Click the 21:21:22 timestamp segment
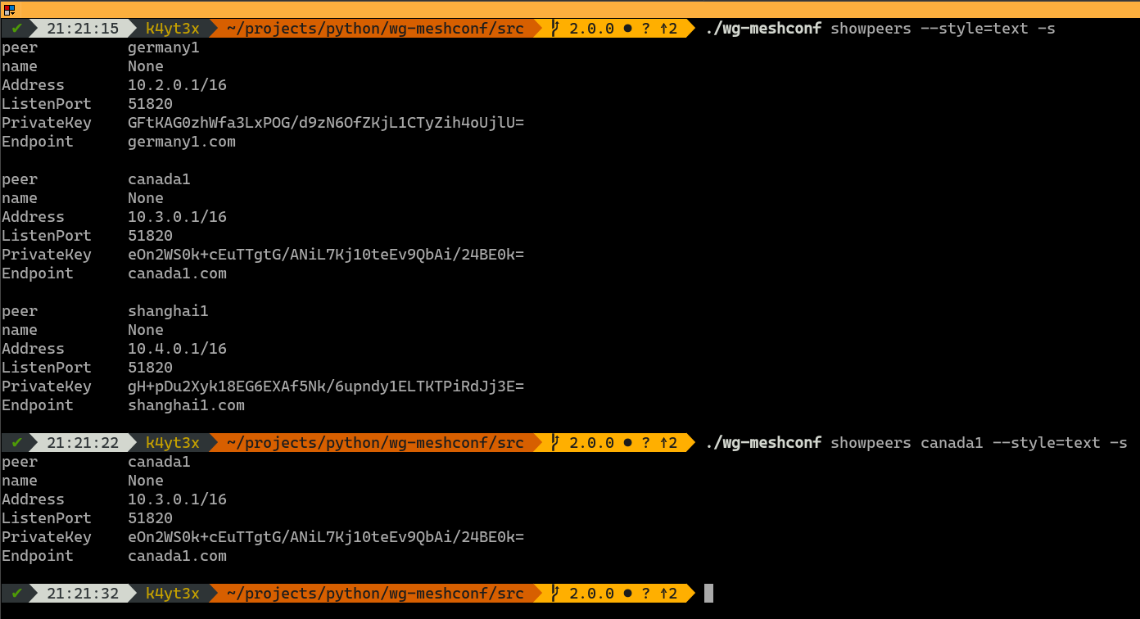This screenshot has height=619, width=1140. click(x=83, y=443)
